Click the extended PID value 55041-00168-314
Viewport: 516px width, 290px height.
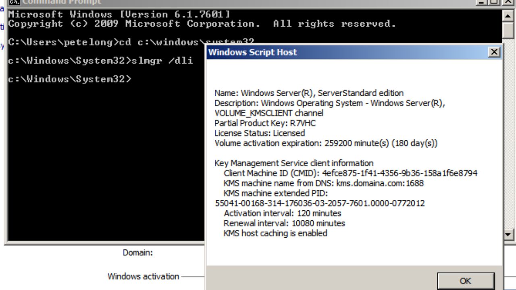tap(320, 203)
